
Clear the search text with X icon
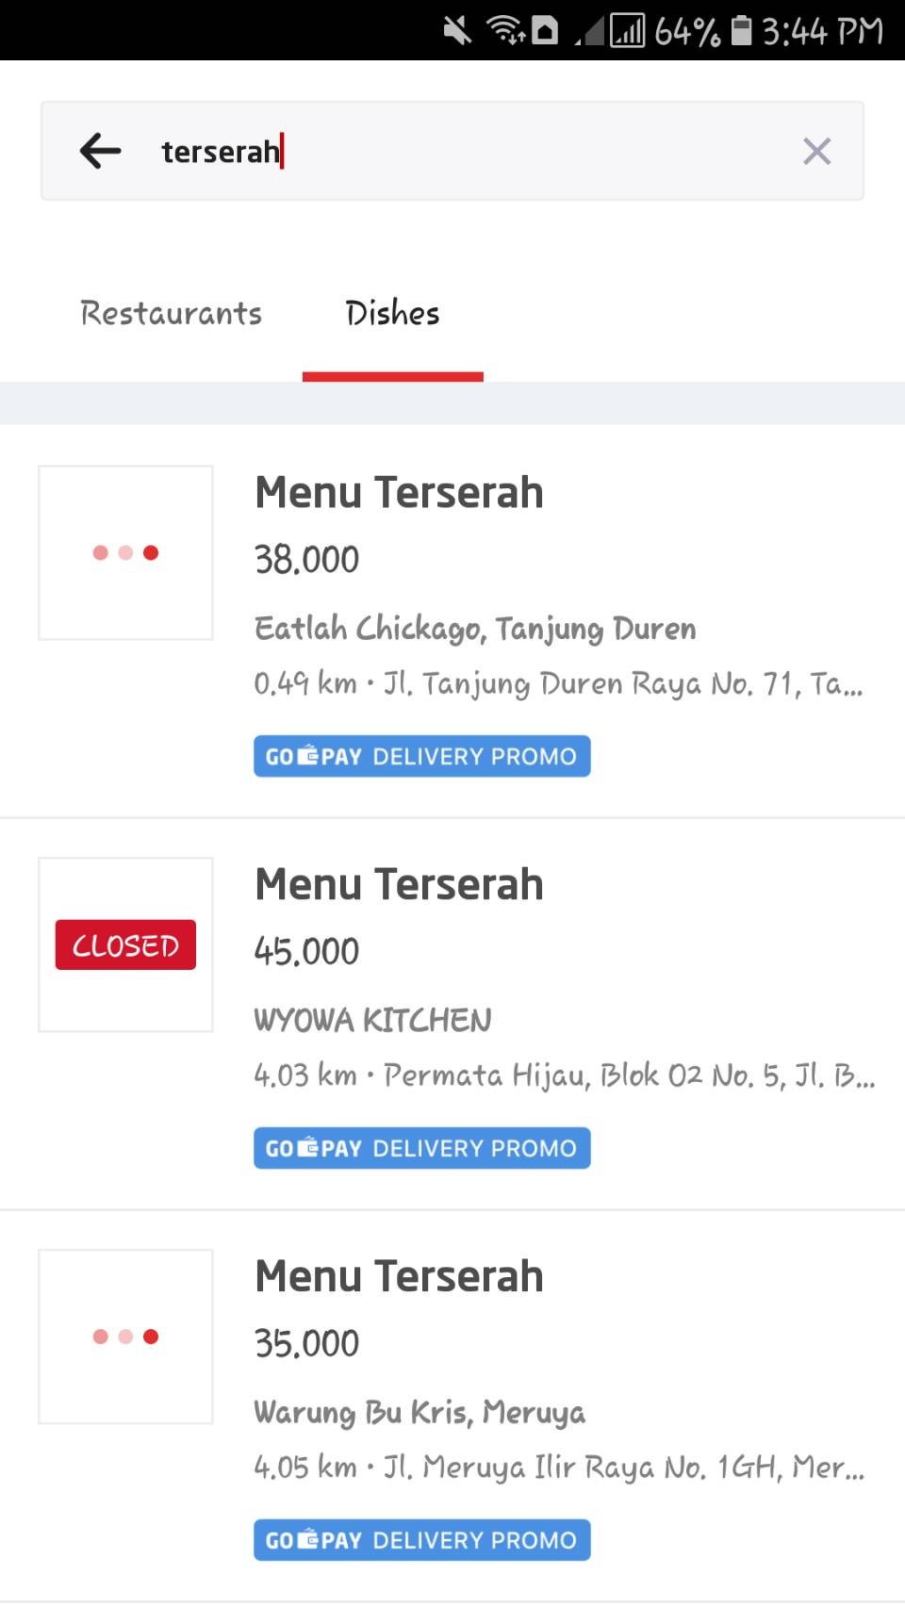click(x=816, y=151)
